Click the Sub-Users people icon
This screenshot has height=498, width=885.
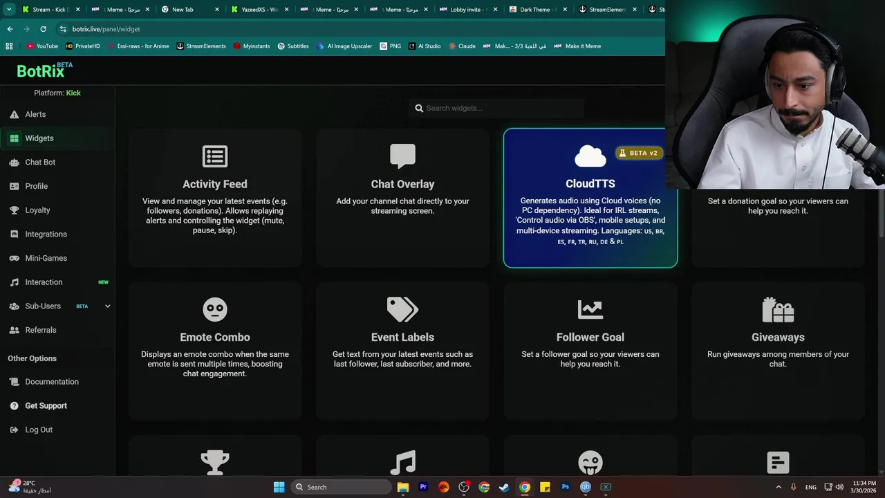point(14,306)
